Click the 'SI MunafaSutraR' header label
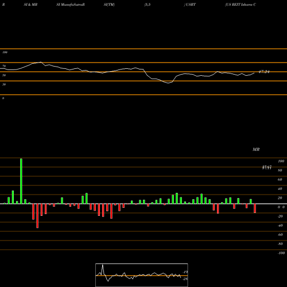This screenshot has width=287, height=287. tap(71, 5)
